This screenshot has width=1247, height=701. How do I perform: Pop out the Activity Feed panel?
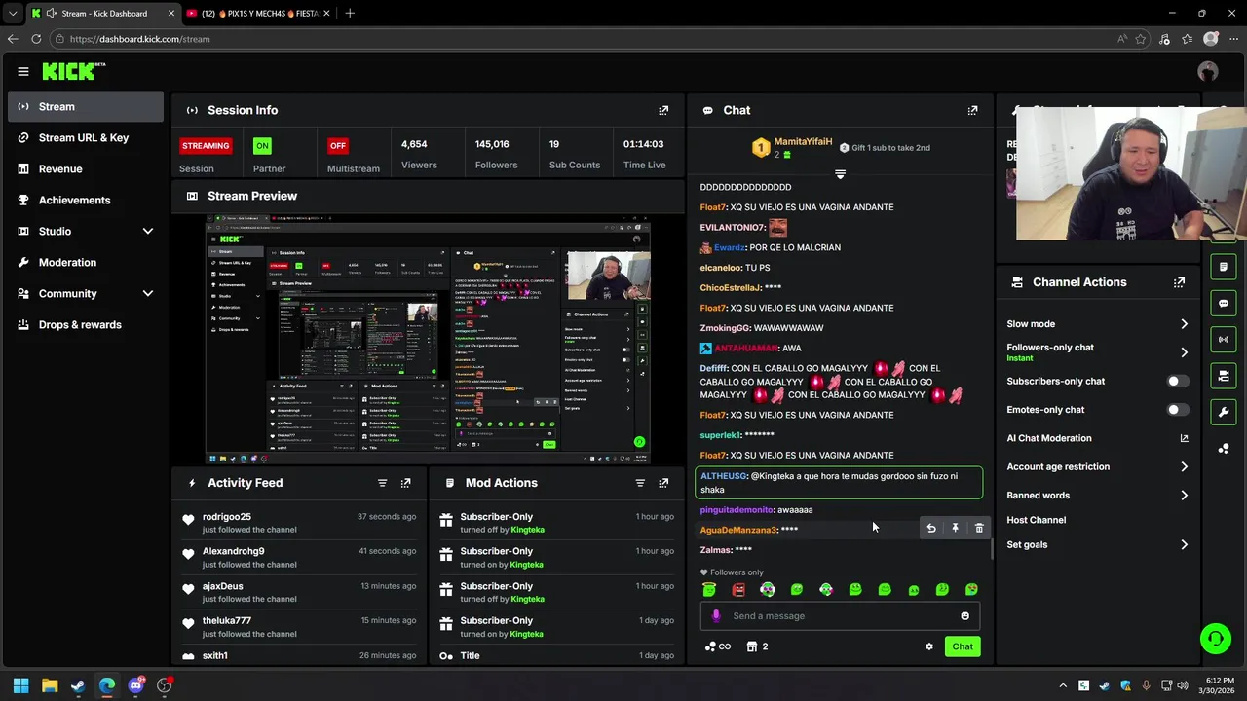[405, 483]
